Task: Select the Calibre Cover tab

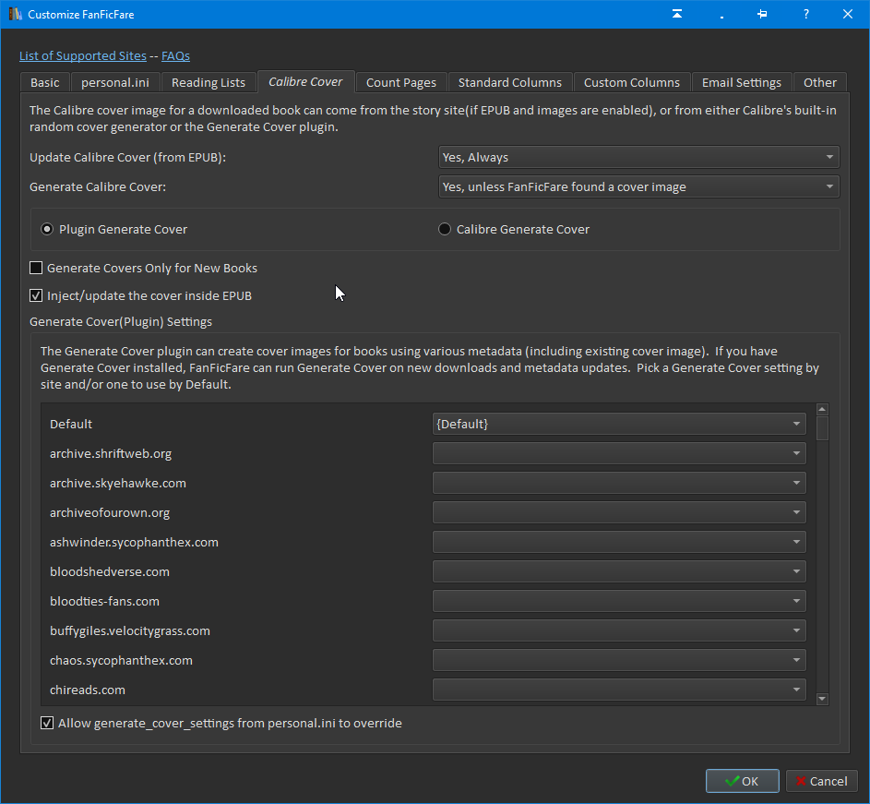Action: (x=305, y=81)
